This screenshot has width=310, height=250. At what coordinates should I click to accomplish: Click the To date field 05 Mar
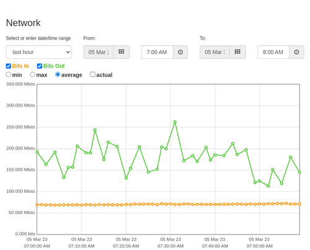pyautogui.click(x=215, y=52)
